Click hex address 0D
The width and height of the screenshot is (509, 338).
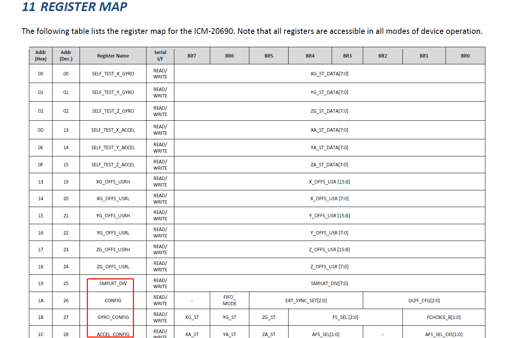click(x=41, y=130)
